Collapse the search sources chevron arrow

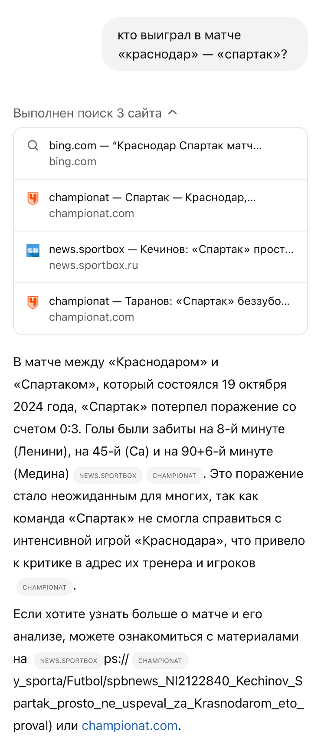point(173,113)
